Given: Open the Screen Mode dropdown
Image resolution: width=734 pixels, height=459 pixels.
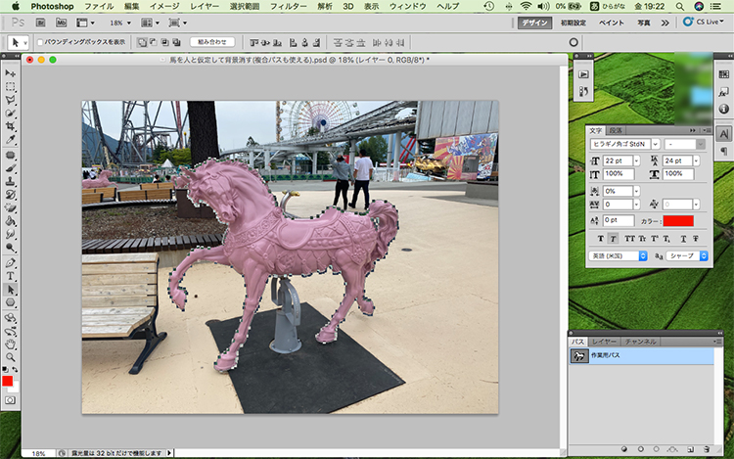Looking at the screenshot, I should [x=178, y=23].
